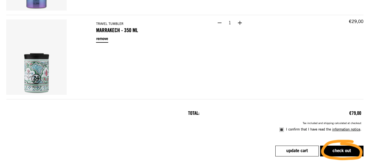Click the black lid of the Marrakech tumbler
This screenshot has width=373, height=164.
[36, 56]
